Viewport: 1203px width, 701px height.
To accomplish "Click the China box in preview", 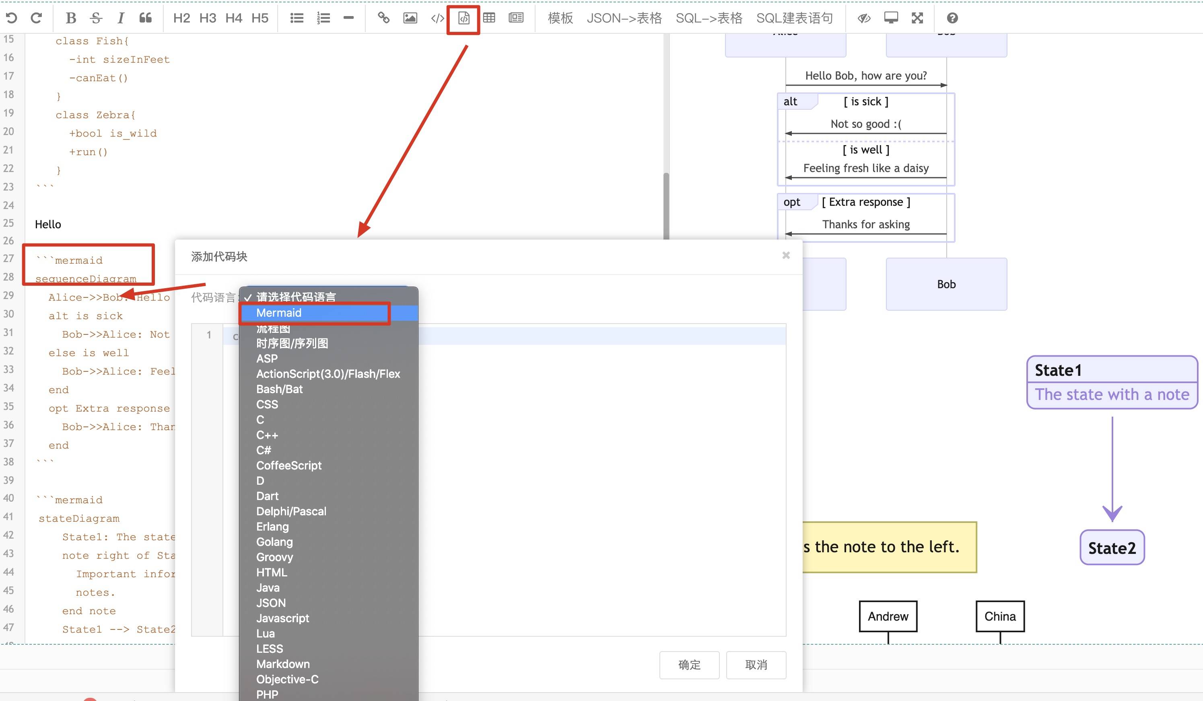I will pyautogui.click(x=1000, y=616).
